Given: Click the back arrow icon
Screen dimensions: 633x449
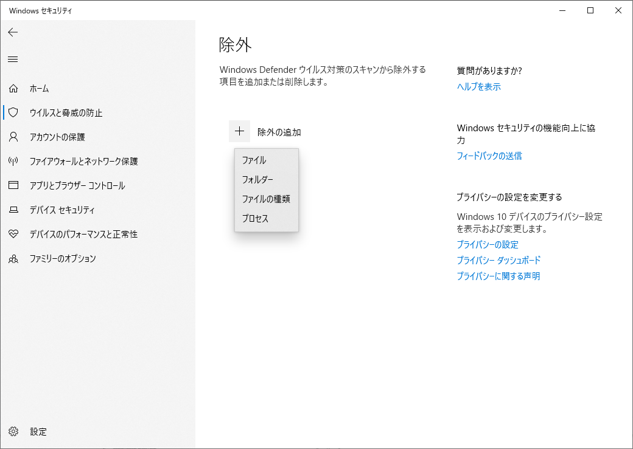Looking at the screenshot, I should tap(13, 32).
